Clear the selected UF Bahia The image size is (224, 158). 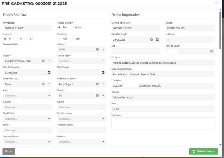point(43,84)
